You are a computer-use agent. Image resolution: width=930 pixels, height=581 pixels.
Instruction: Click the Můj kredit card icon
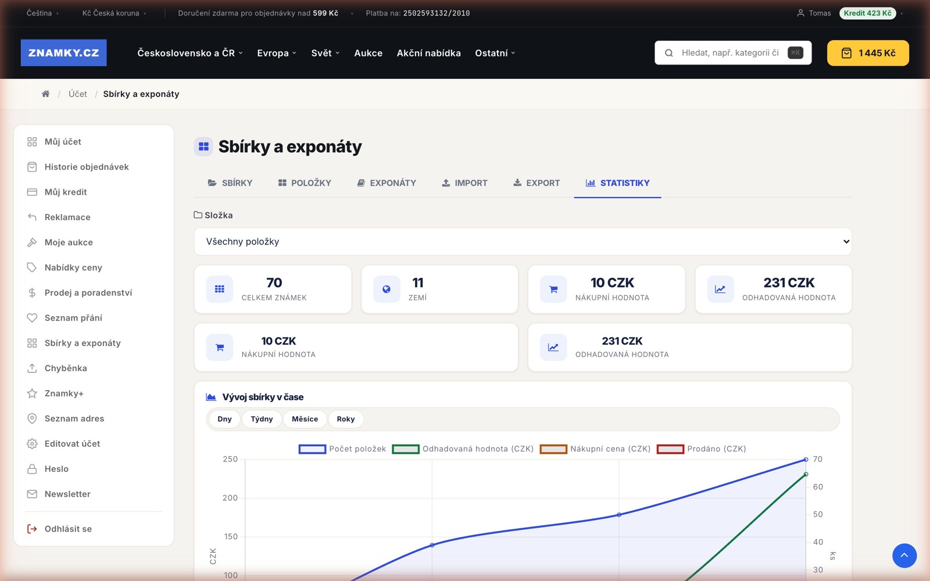click(x=32, y=192)
